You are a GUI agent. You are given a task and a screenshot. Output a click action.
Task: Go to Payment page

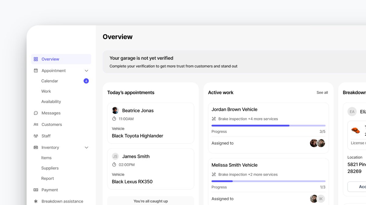(x=50, y=190)
